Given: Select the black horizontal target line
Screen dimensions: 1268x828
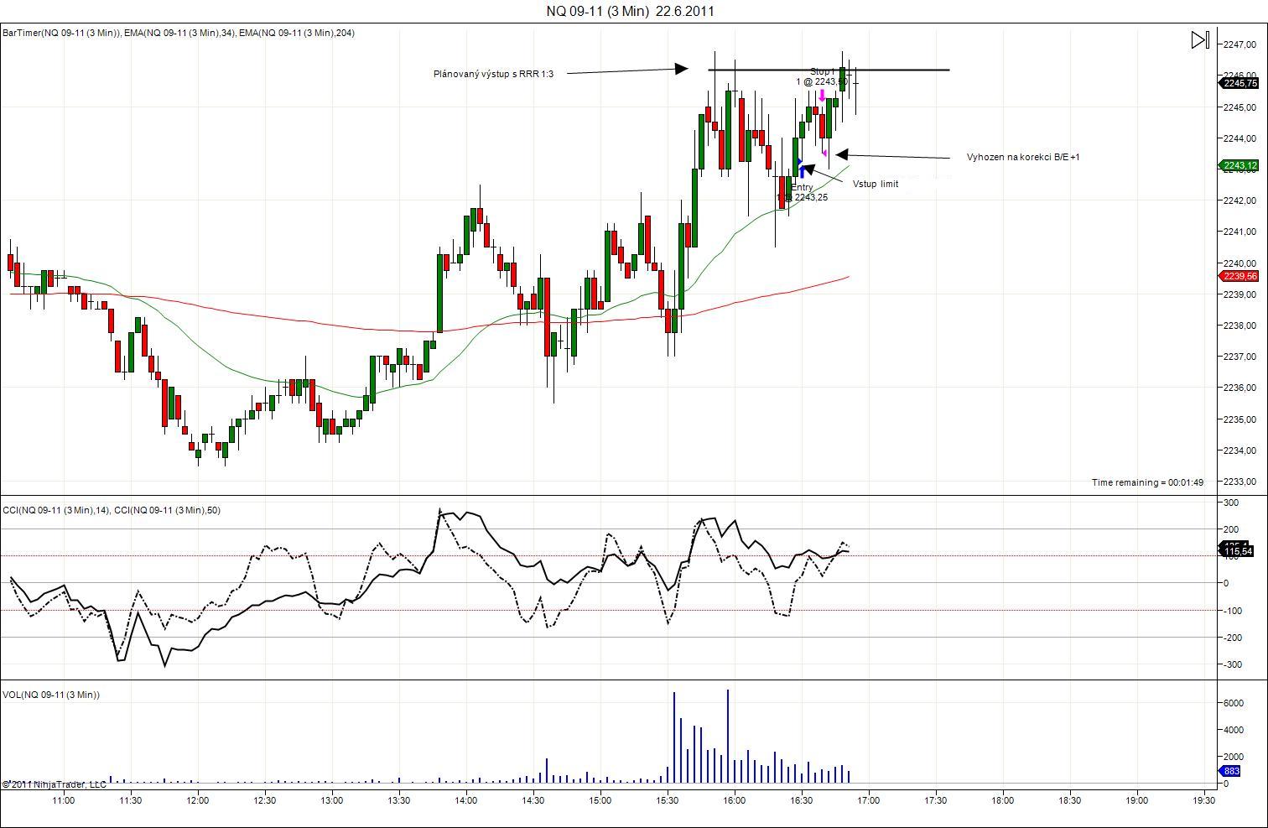Looking at the screenshot, I should point(829,70).
